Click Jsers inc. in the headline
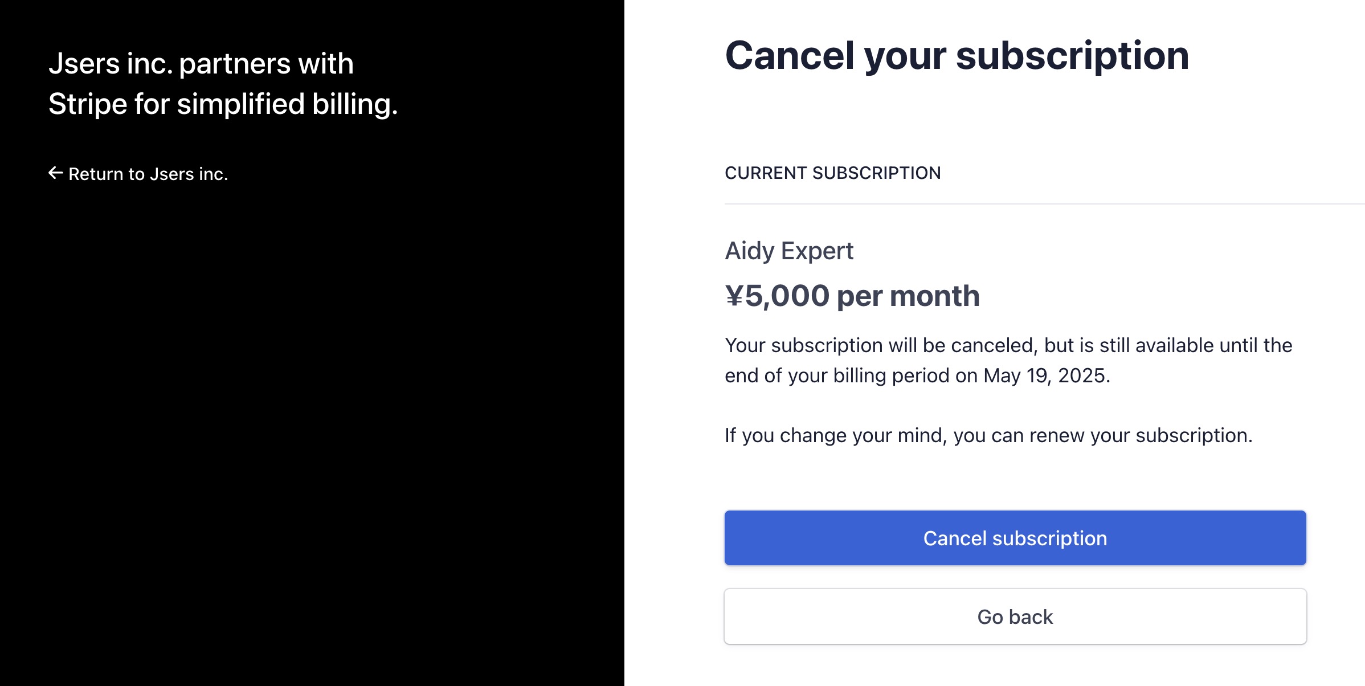 (111, 63)
